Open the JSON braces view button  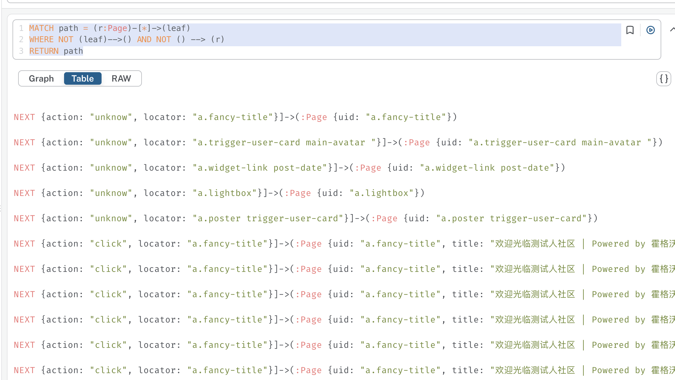pyautogui.click(x=664, y=79)
